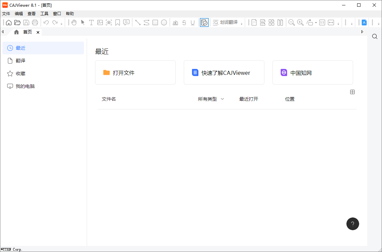Click the Print toolbar icon
The image size is (382, 252).
tap(35, 22)
